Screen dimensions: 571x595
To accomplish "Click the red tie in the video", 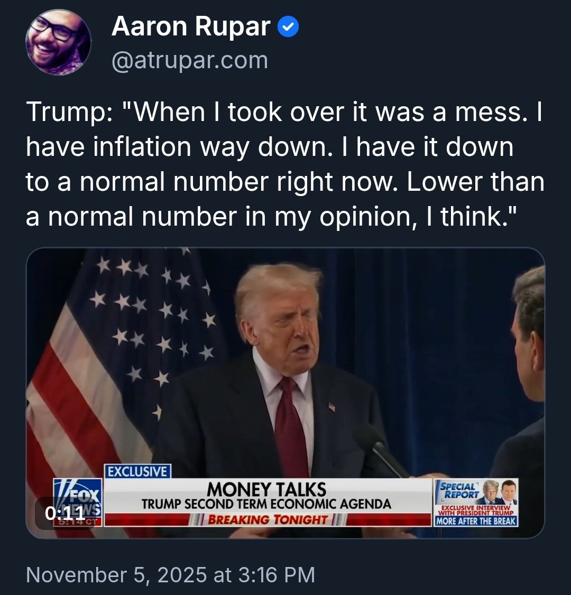I will [292, 428].
